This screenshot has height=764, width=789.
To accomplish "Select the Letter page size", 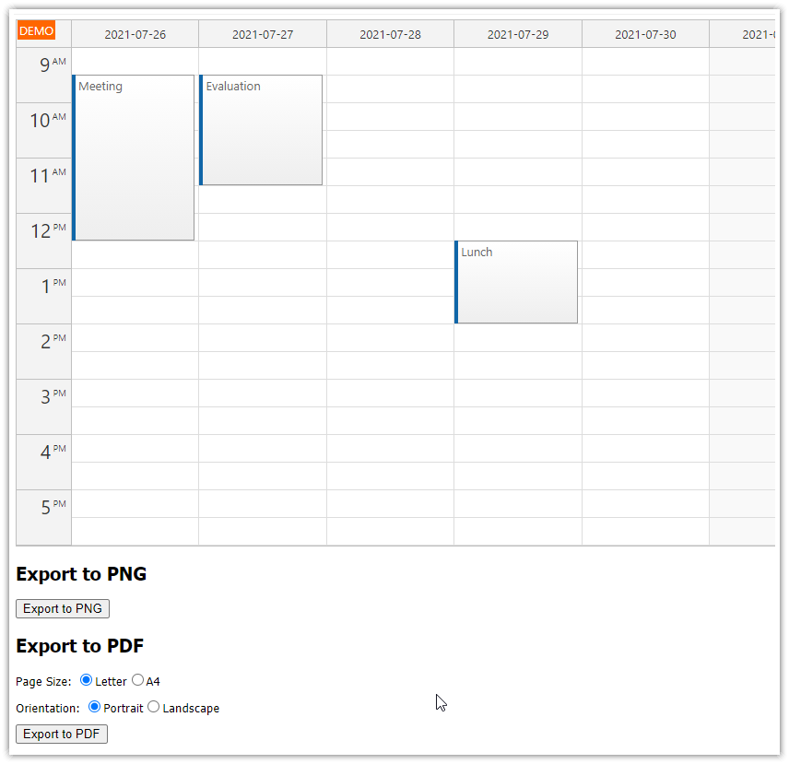I will [87, 680].
